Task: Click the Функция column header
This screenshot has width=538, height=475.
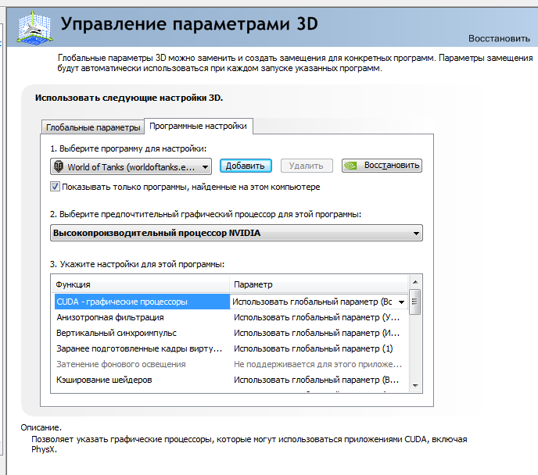Action: coord(140,284)
